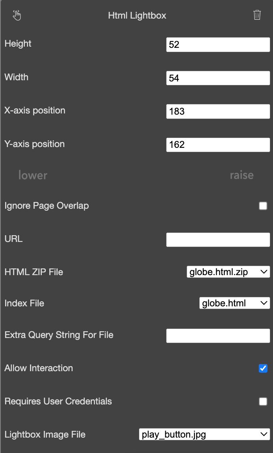Viewport: 273px width, 453px height.
Task: Click the Ignore Page Overlap label
Action: [47, 206]
